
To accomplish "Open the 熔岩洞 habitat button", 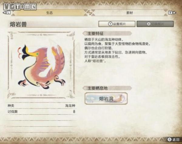I will point(106,99).
